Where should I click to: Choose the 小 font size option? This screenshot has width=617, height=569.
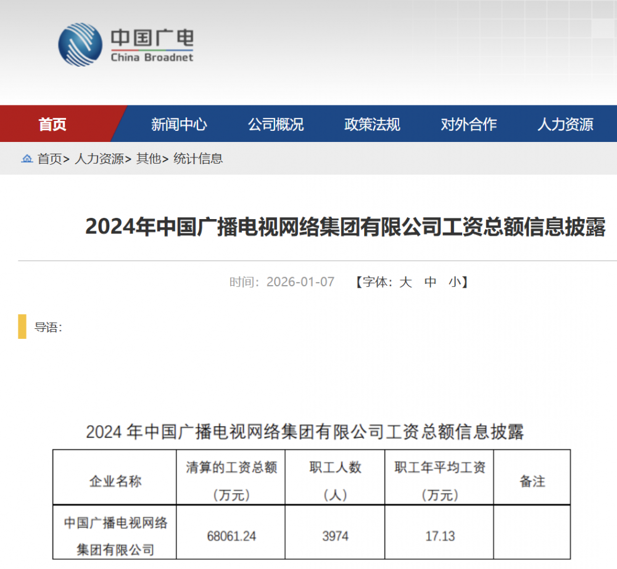click(x=455, y=283)
